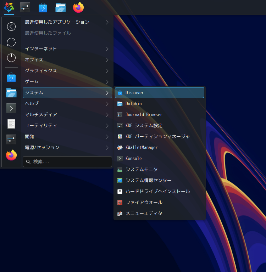Open System Settings icon in top panel

[25, 7]
